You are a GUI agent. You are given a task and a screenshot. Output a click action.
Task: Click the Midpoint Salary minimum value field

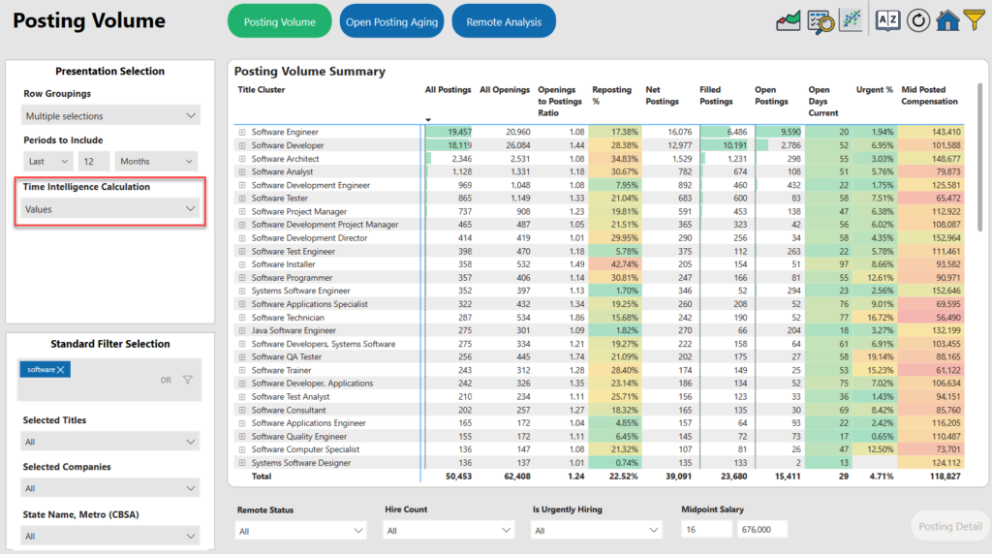707,529
